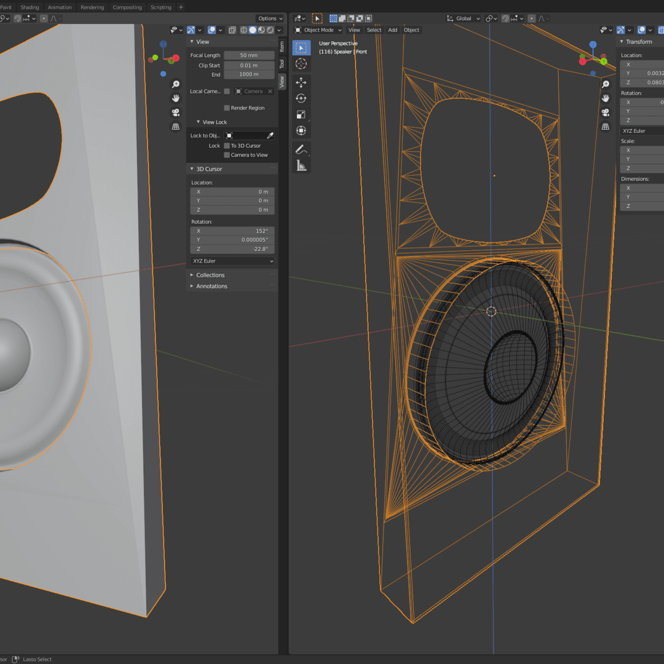Screen dimensions: 664x664
Task: Select the 3D Cursor tool
Action: pos(301,64)
